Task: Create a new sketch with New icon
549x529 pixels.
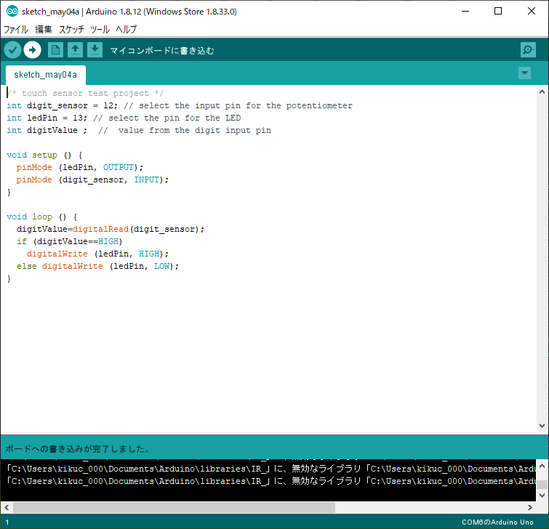Action: pos(55,49)
